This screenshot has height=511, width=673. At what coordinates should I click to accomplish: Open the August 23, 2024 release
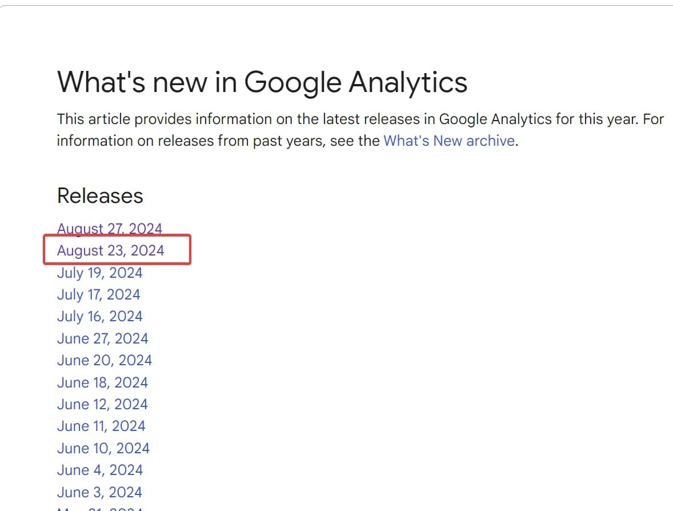point(110,250)
